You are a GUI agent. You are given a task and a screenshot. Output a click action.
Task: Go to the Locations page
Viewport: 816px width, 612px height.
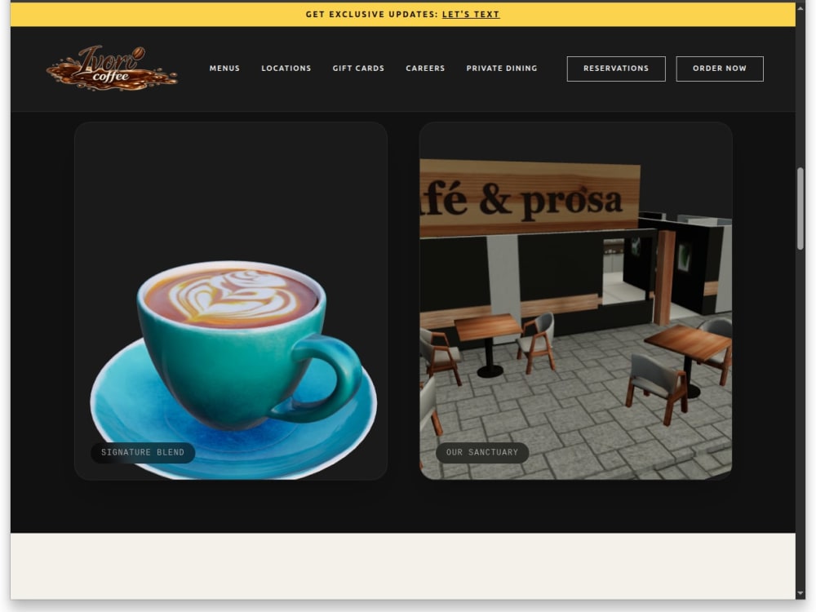(286, 69)
